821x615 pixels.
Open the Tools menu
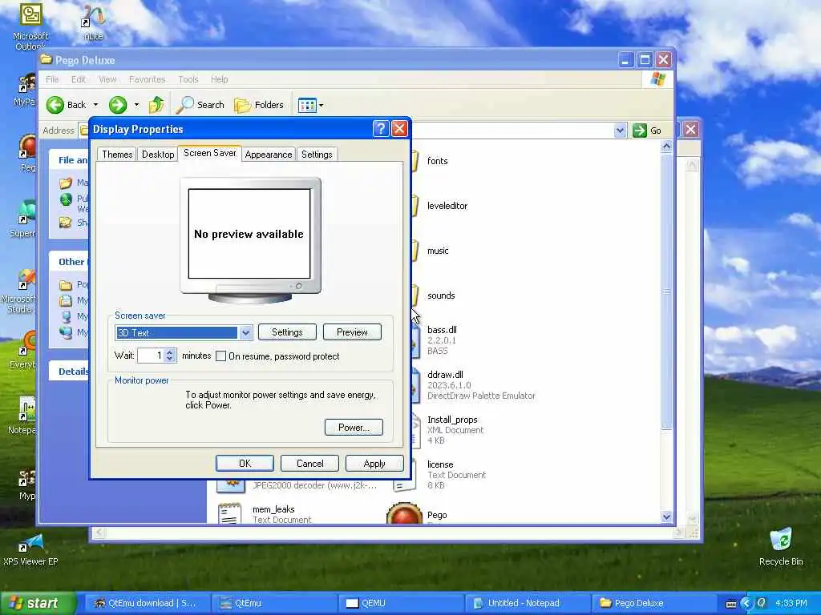[x=188, y=79]
